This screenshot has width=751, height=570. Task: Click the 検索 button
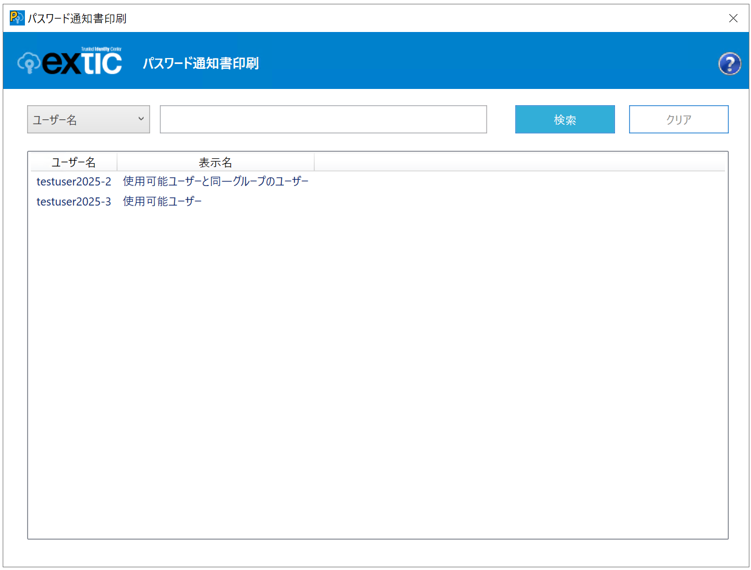(x=565, y=119)
